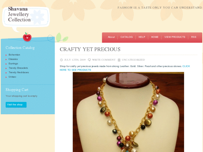Click the red arrow bullet next to Bohemian
203x152 pixels.
(x=6, y=55)
